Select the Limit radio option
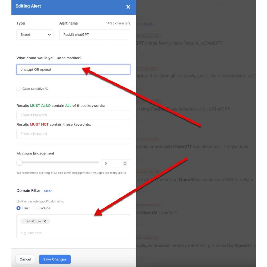The width and height of the screenshot is (267, 267). point(19,208)
